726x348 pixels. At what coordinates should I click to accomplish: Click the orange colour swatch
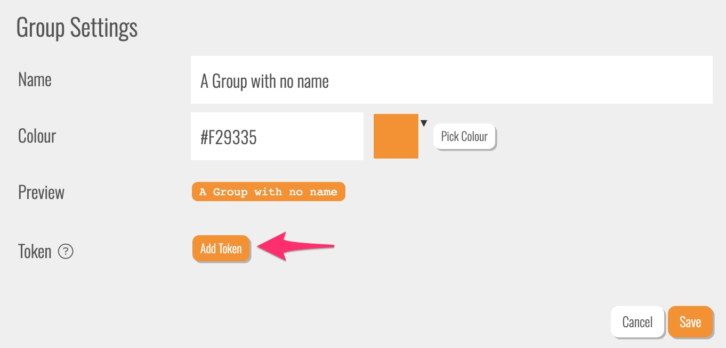click(x=396, y=136)
